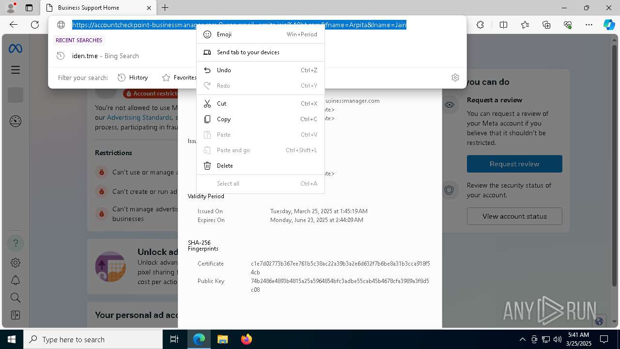Click the taskbar search box
This screenshot has height=349, width=620.
coord(93,339)
